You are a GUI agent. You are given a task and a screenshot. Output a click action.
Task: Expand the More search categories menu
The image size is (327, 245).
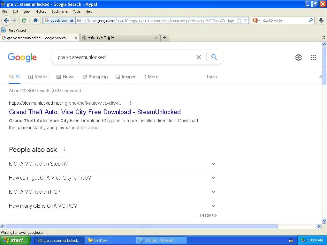(151, 77)
